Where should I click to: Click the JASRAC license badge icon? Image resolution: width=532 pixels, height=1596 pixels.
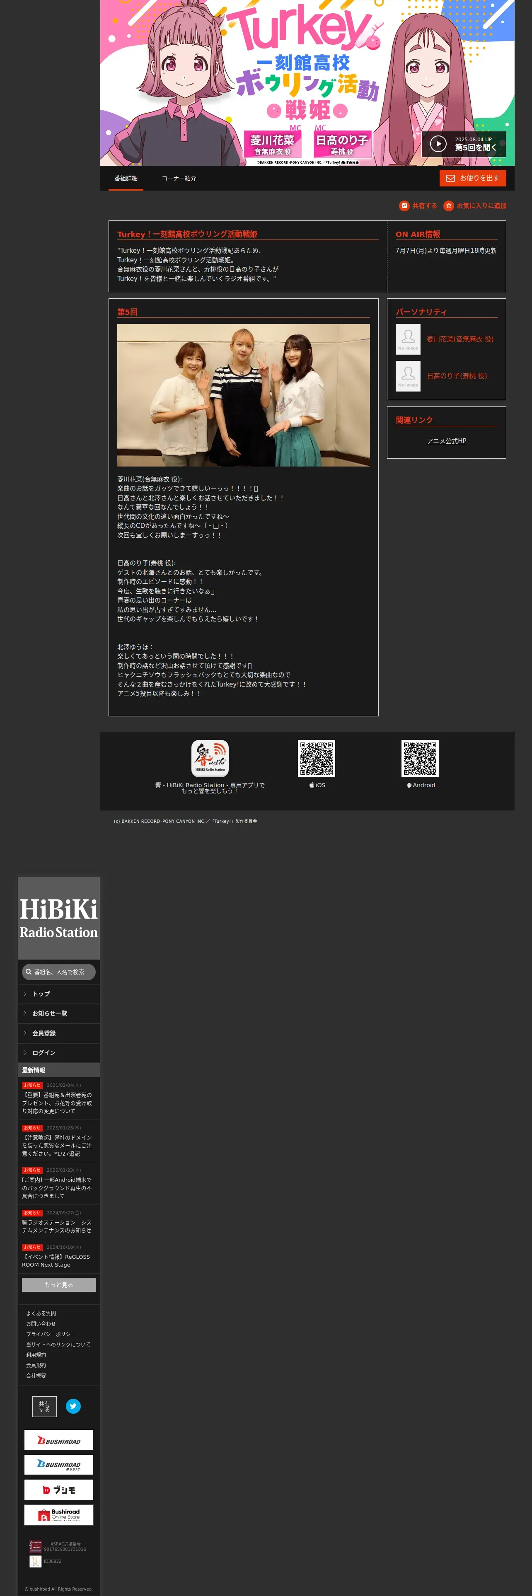[x=36, y=1546]
